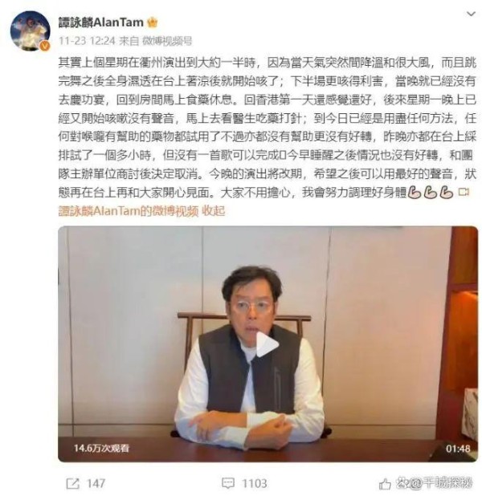Open Alan Tam's profile avatar
The image size is (482, 500).
[x=30, y=30]
